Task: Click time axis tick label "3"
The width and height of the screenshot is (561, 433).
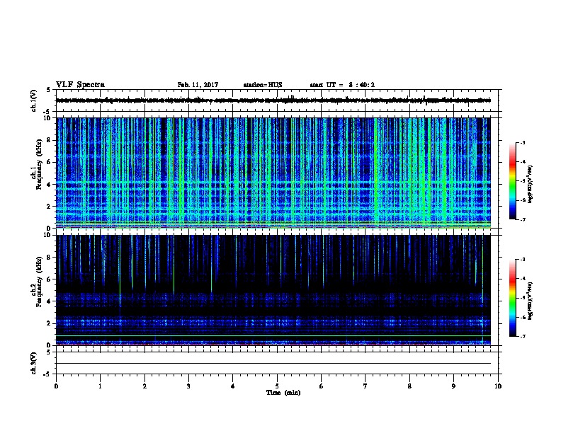Action: coord(188,386)
